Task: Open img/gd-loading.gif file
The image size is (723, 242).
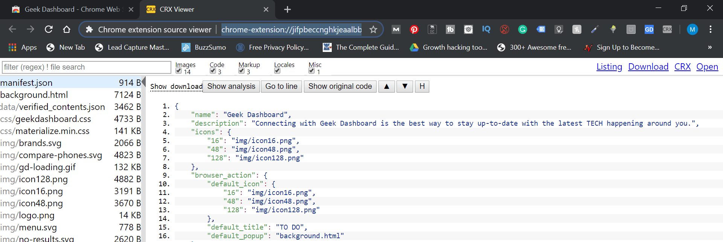Action: (70, 167)
